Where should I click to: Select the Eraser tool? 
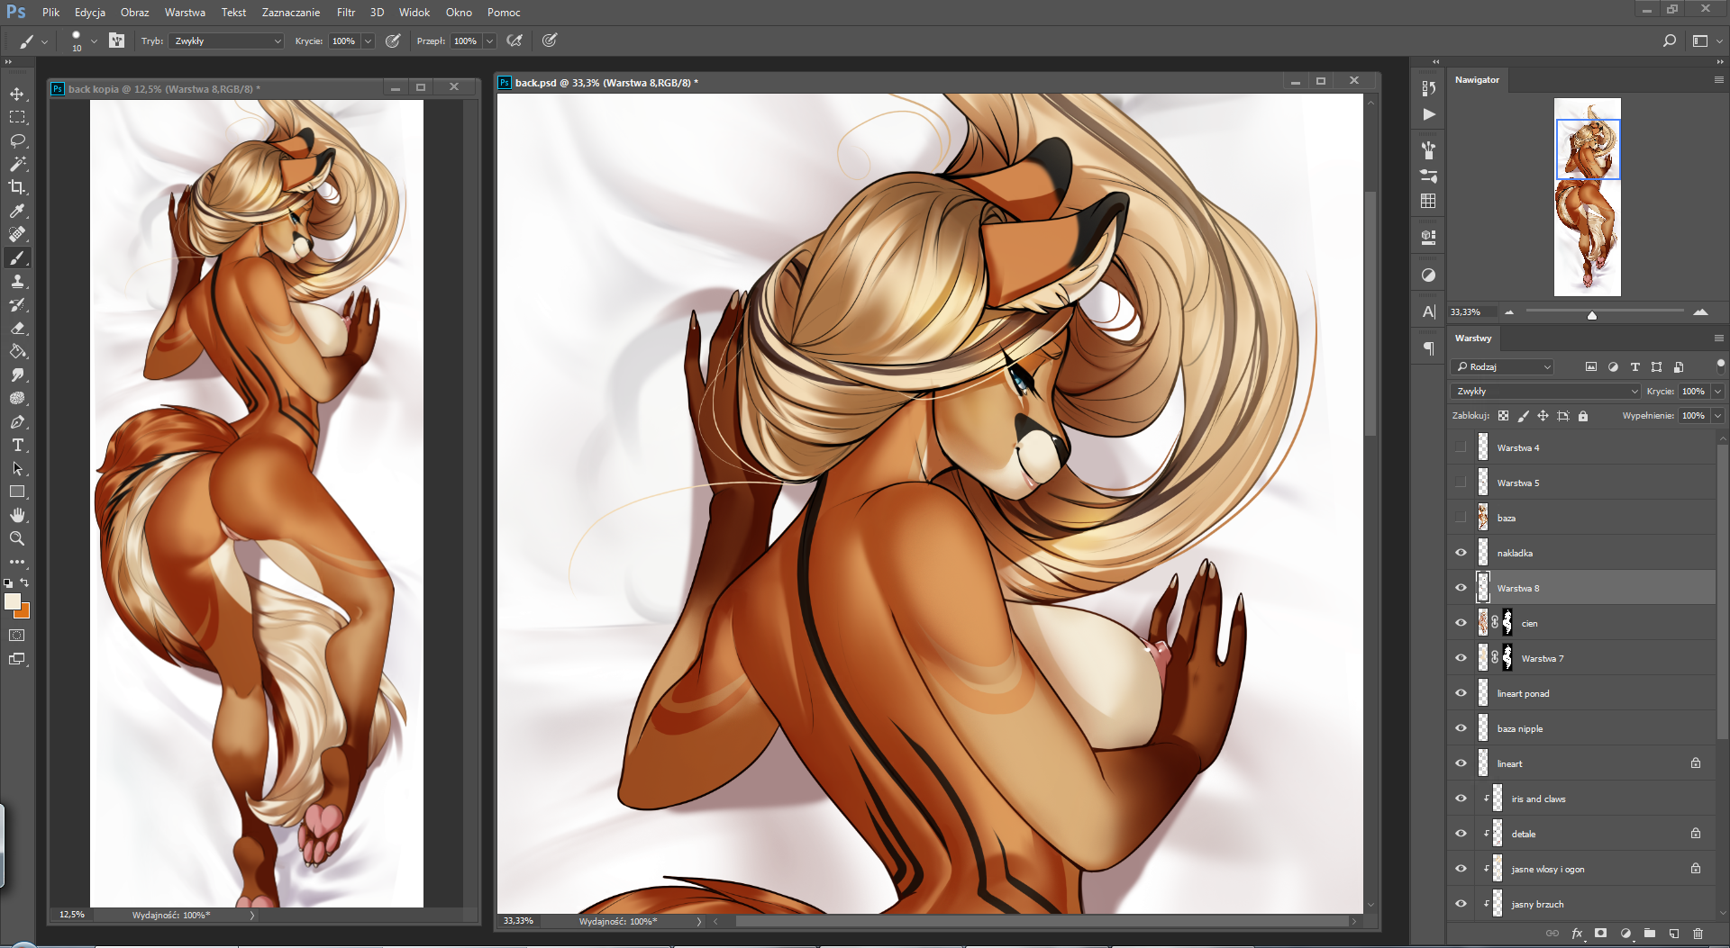pyautogui.click(x=17, y=328)
